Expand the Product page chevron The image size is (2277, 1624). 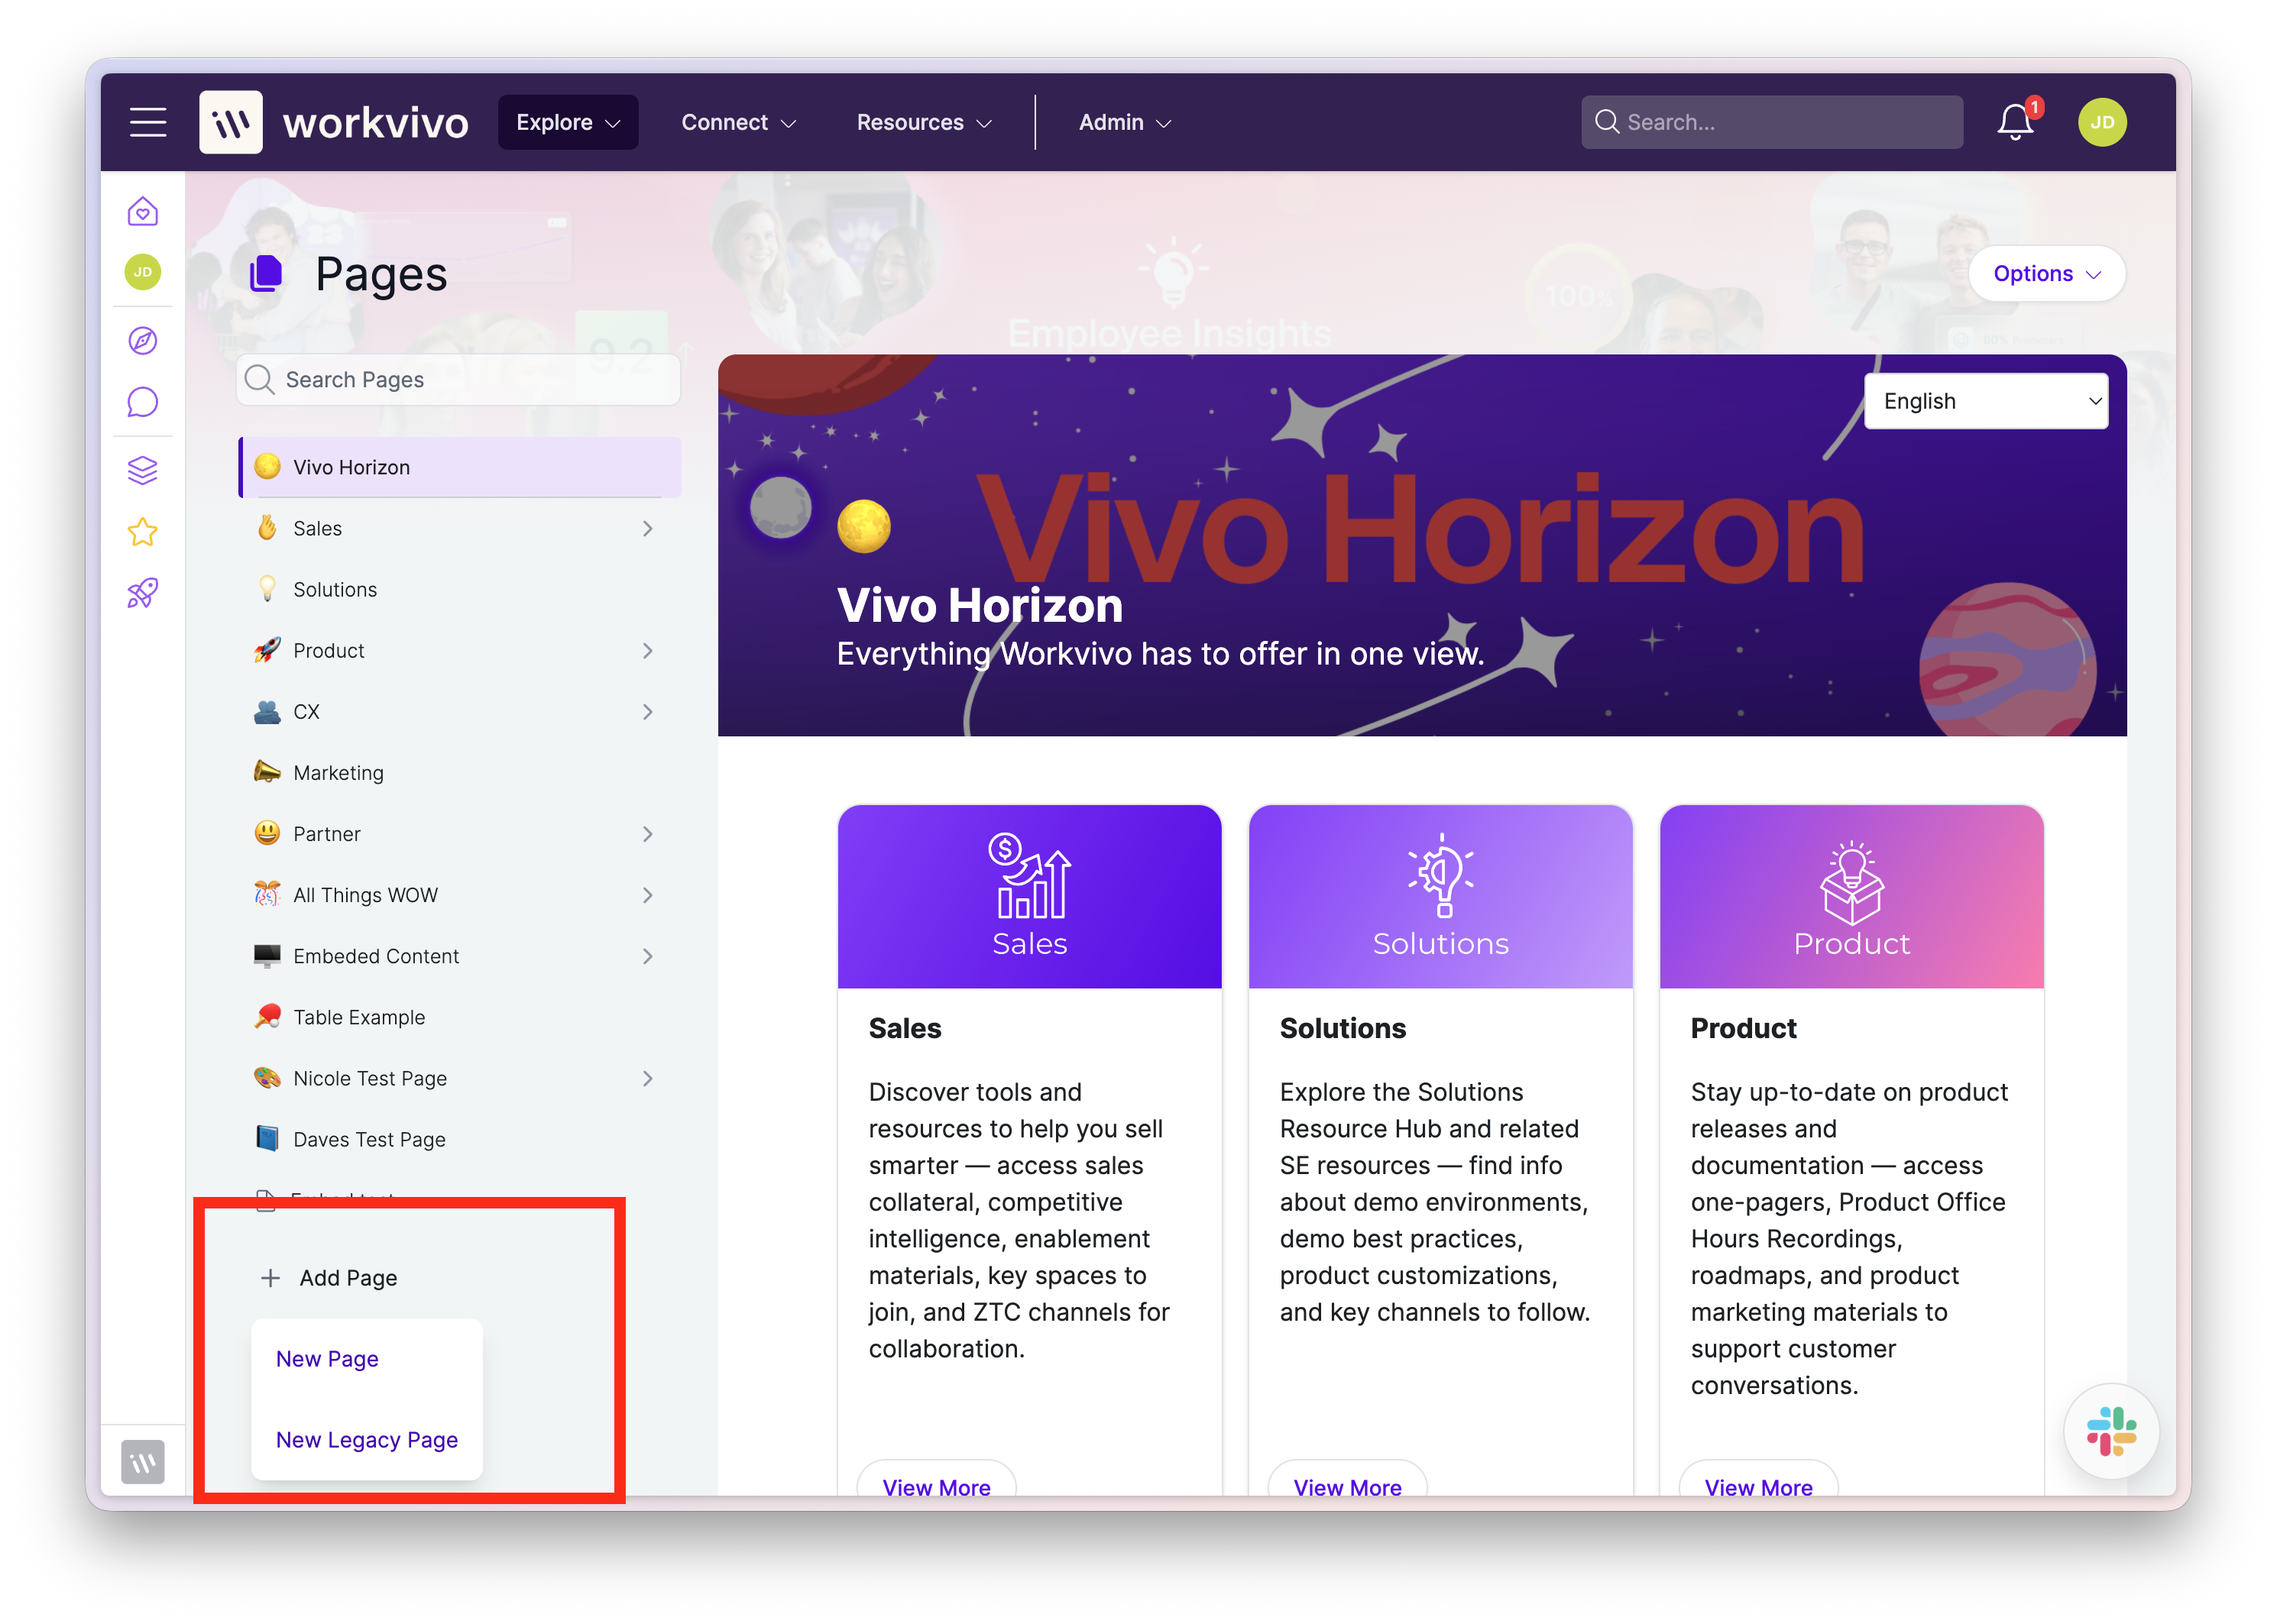point(648,651)
